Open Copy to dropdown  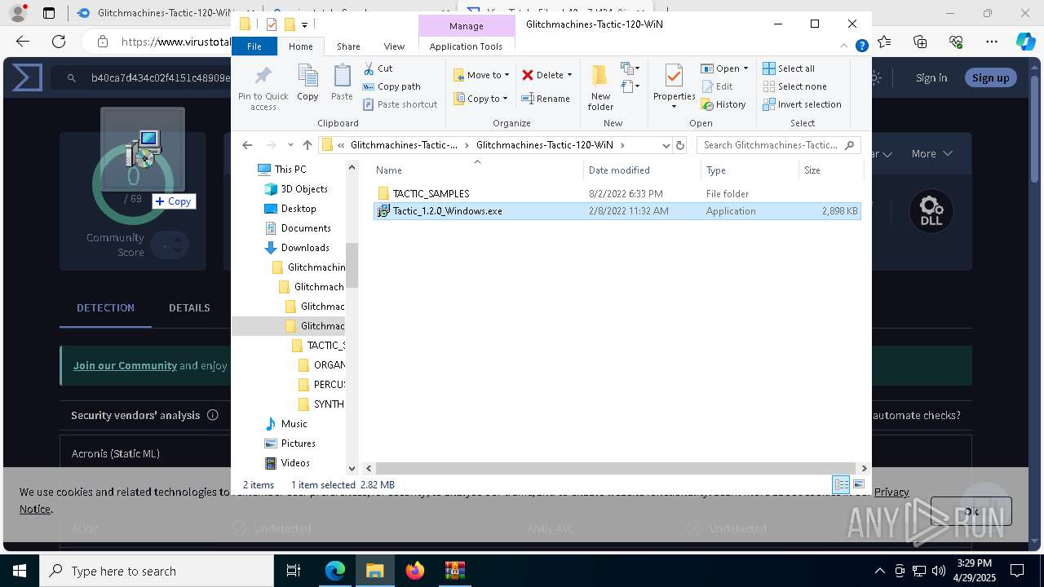[481, 99]
